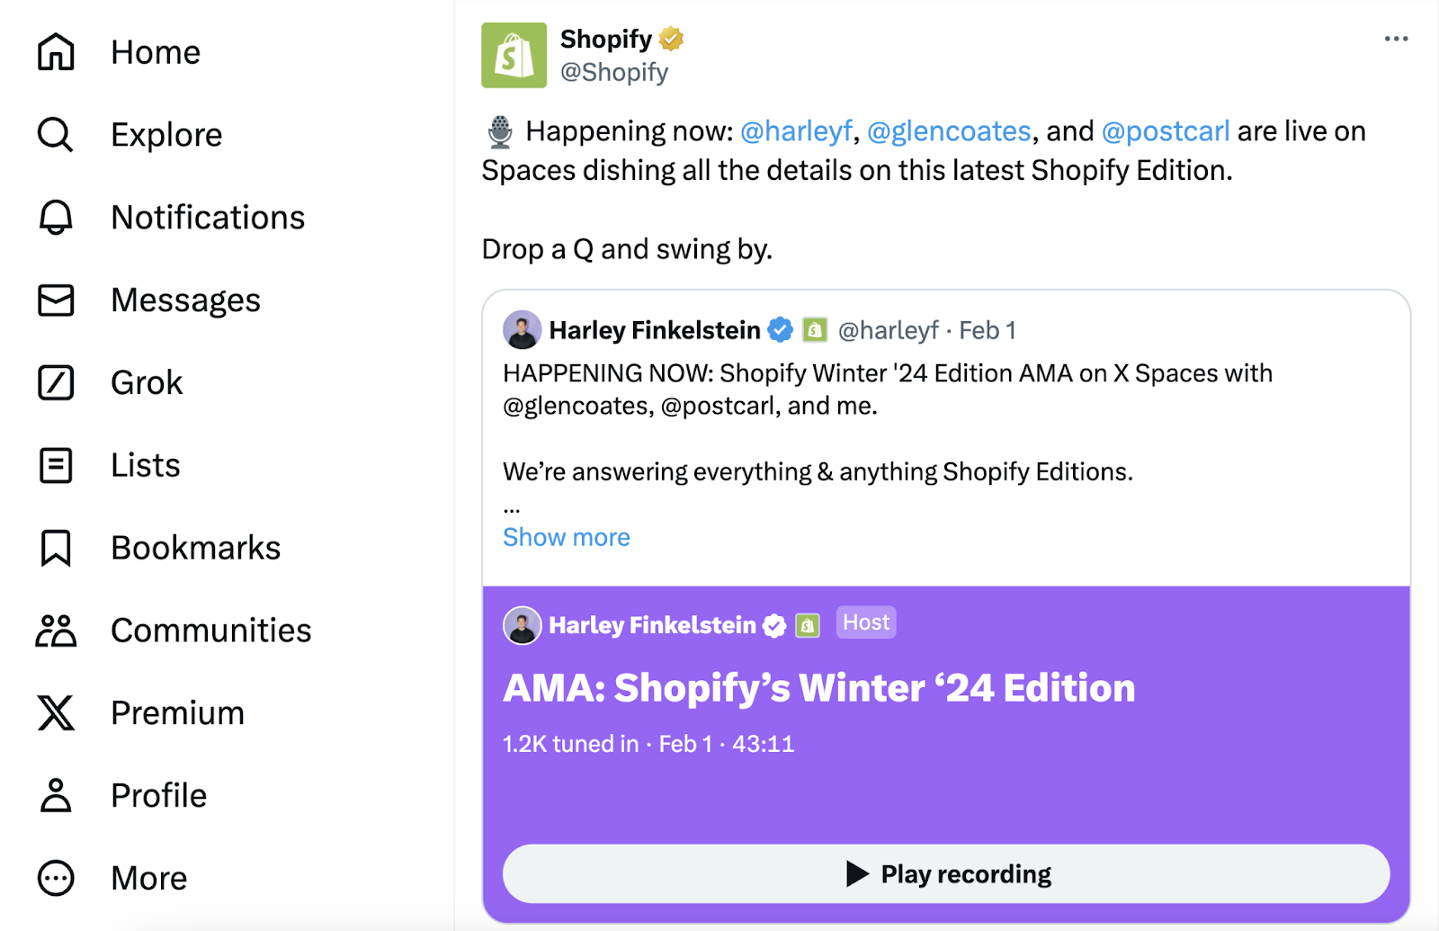Screen dimensions: 1439x931
Task: Expand Show more on Harley's post
Action: point(566,537)
